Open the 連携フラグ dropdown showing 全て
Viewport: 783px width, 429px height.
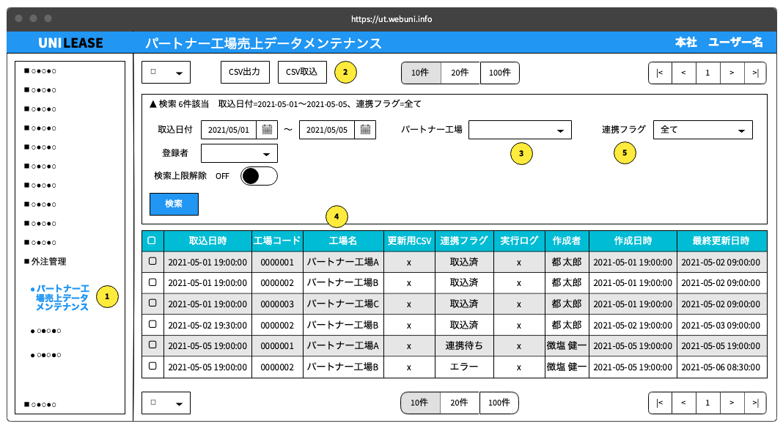tap(702, 130)
